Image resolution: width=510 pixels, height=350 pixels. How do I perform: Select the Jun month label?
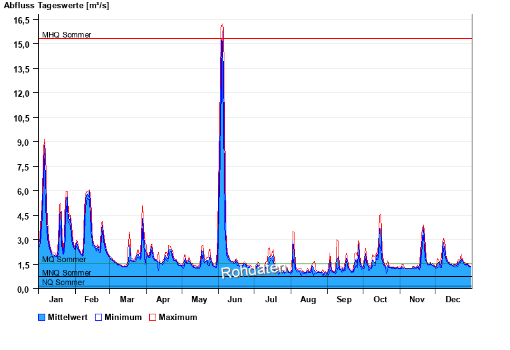tap(235, 299)
